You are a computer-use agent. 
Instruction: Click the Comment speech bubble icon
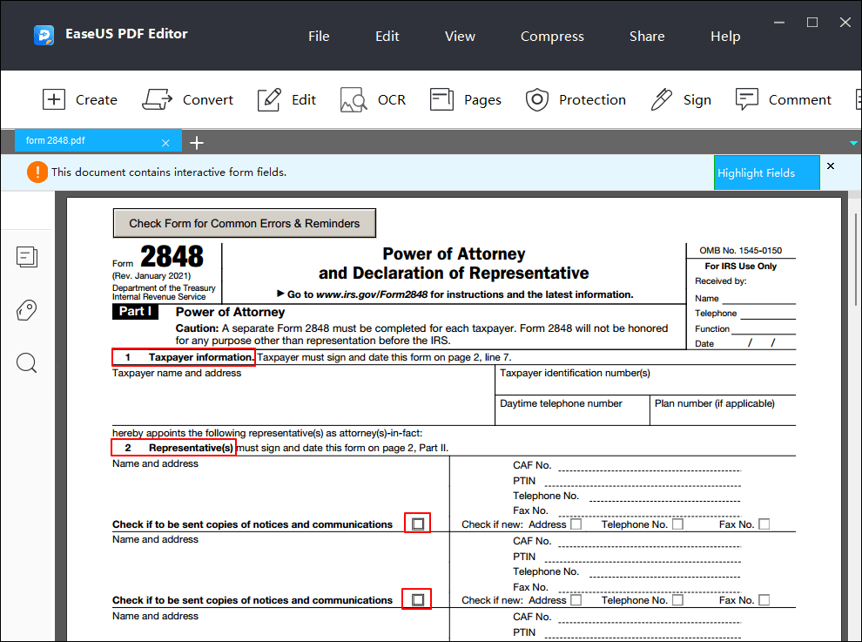[x=746, y=99]
